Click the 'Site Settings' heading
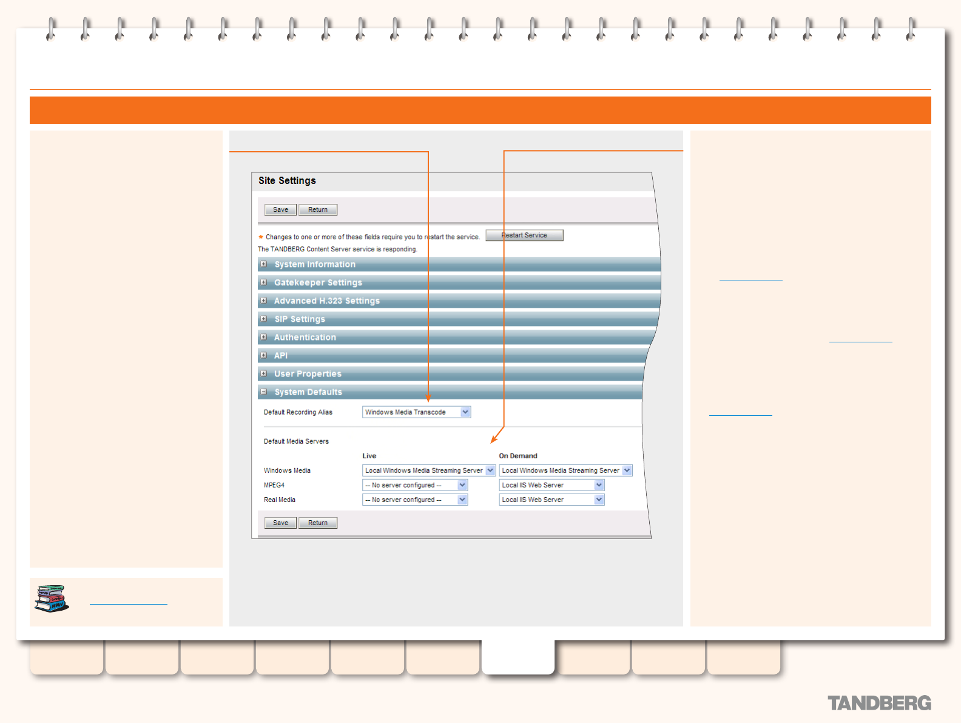 coord(287,181)
